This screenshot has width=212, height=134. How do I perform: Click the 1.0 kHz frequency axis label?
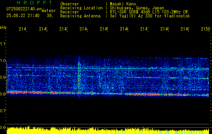pyautogui.click(x=3, y=61)
